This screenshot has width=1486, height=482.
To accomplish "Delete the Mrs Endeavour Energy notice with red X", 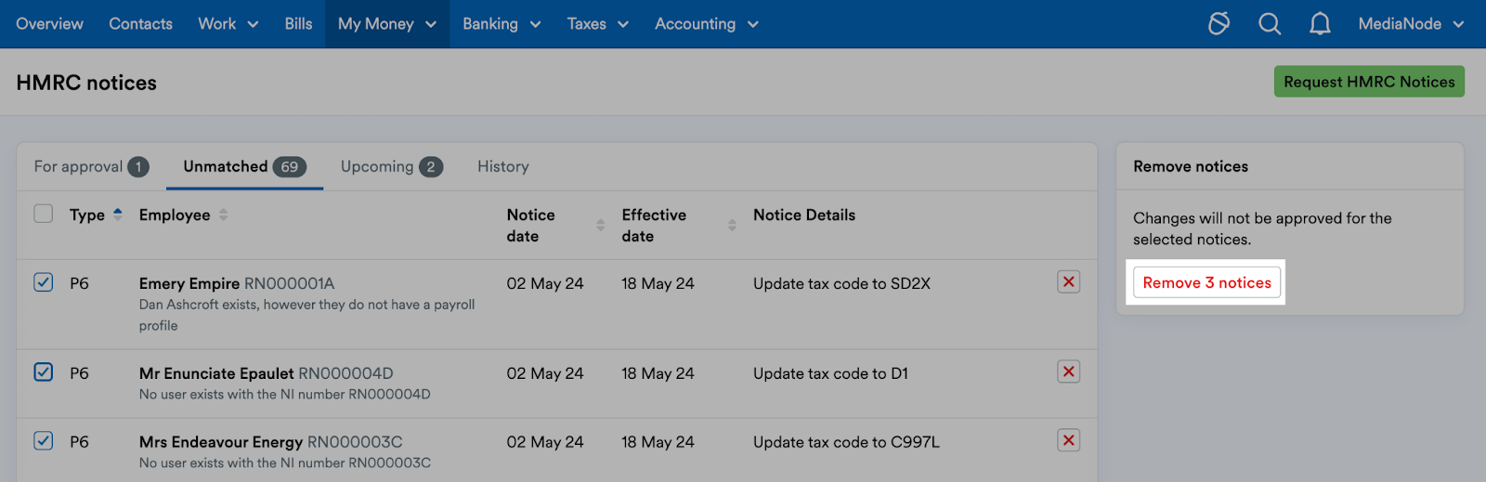I will (1069, 440).
